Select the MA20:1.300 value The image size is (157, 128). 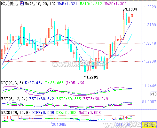click(x=115, y=4)
